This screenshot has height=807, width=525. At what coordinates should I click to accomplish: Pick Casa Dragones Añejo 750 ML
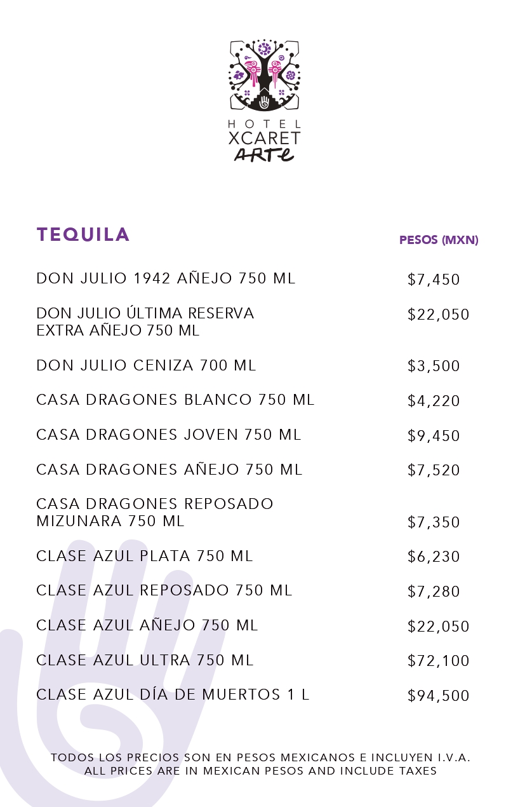click(x=169, y=470)
